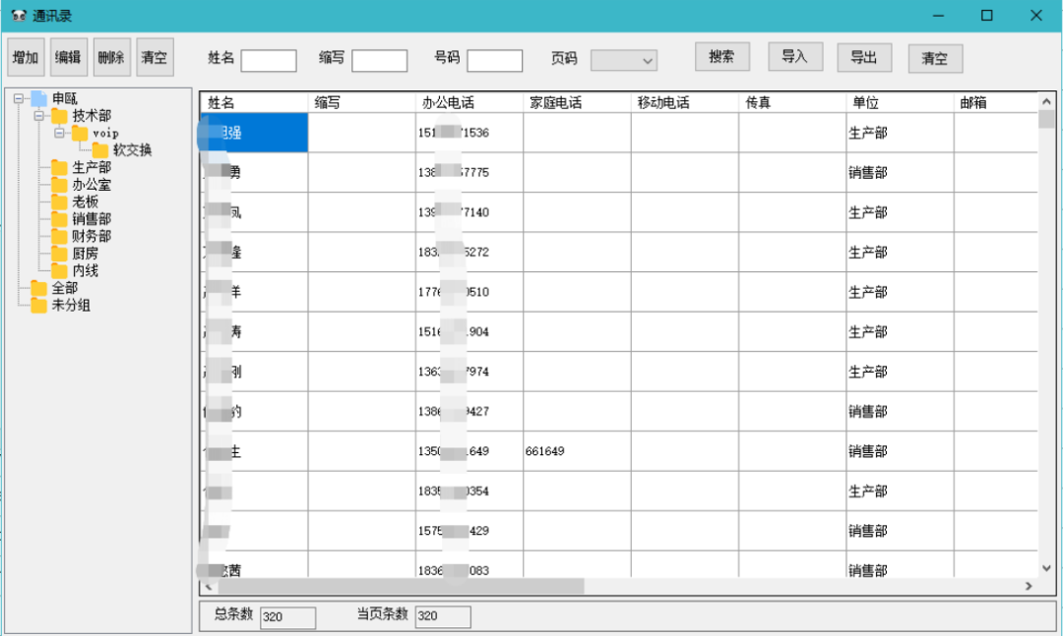Viewport: 1063px width, 636px height.
Task: Click the 导入 import button
Action: [x=794, y=57]
